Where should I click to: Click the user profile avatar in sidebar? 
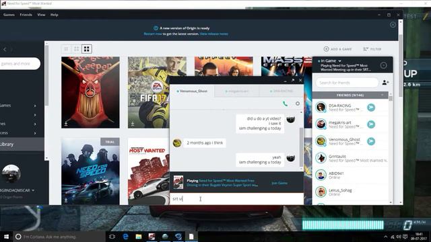tap(11, 173)
